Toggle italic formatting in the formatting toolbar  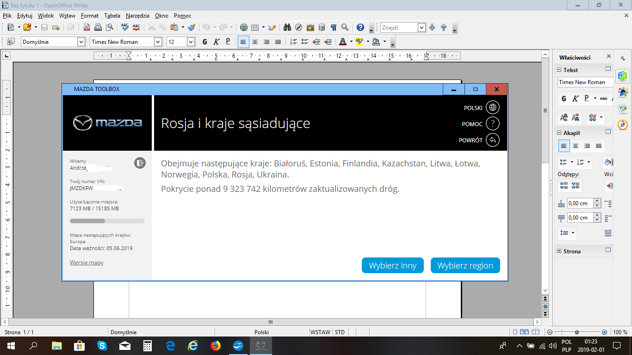tap(216, 42)
